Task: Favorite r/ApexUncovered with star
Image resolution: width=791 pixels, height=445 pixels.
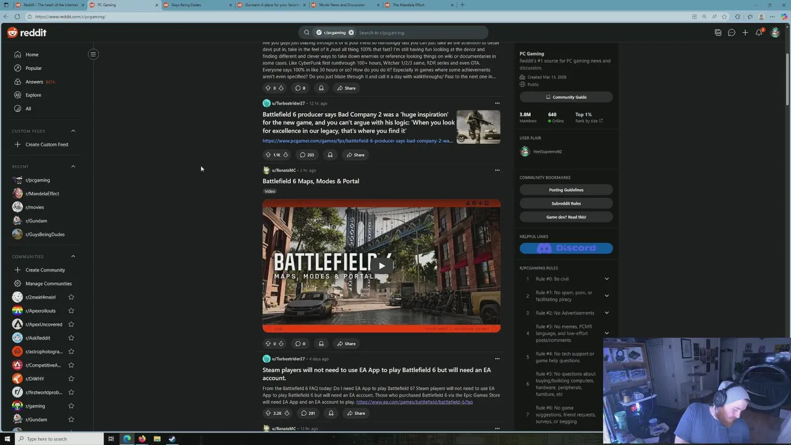Action: tap(71, 324)
